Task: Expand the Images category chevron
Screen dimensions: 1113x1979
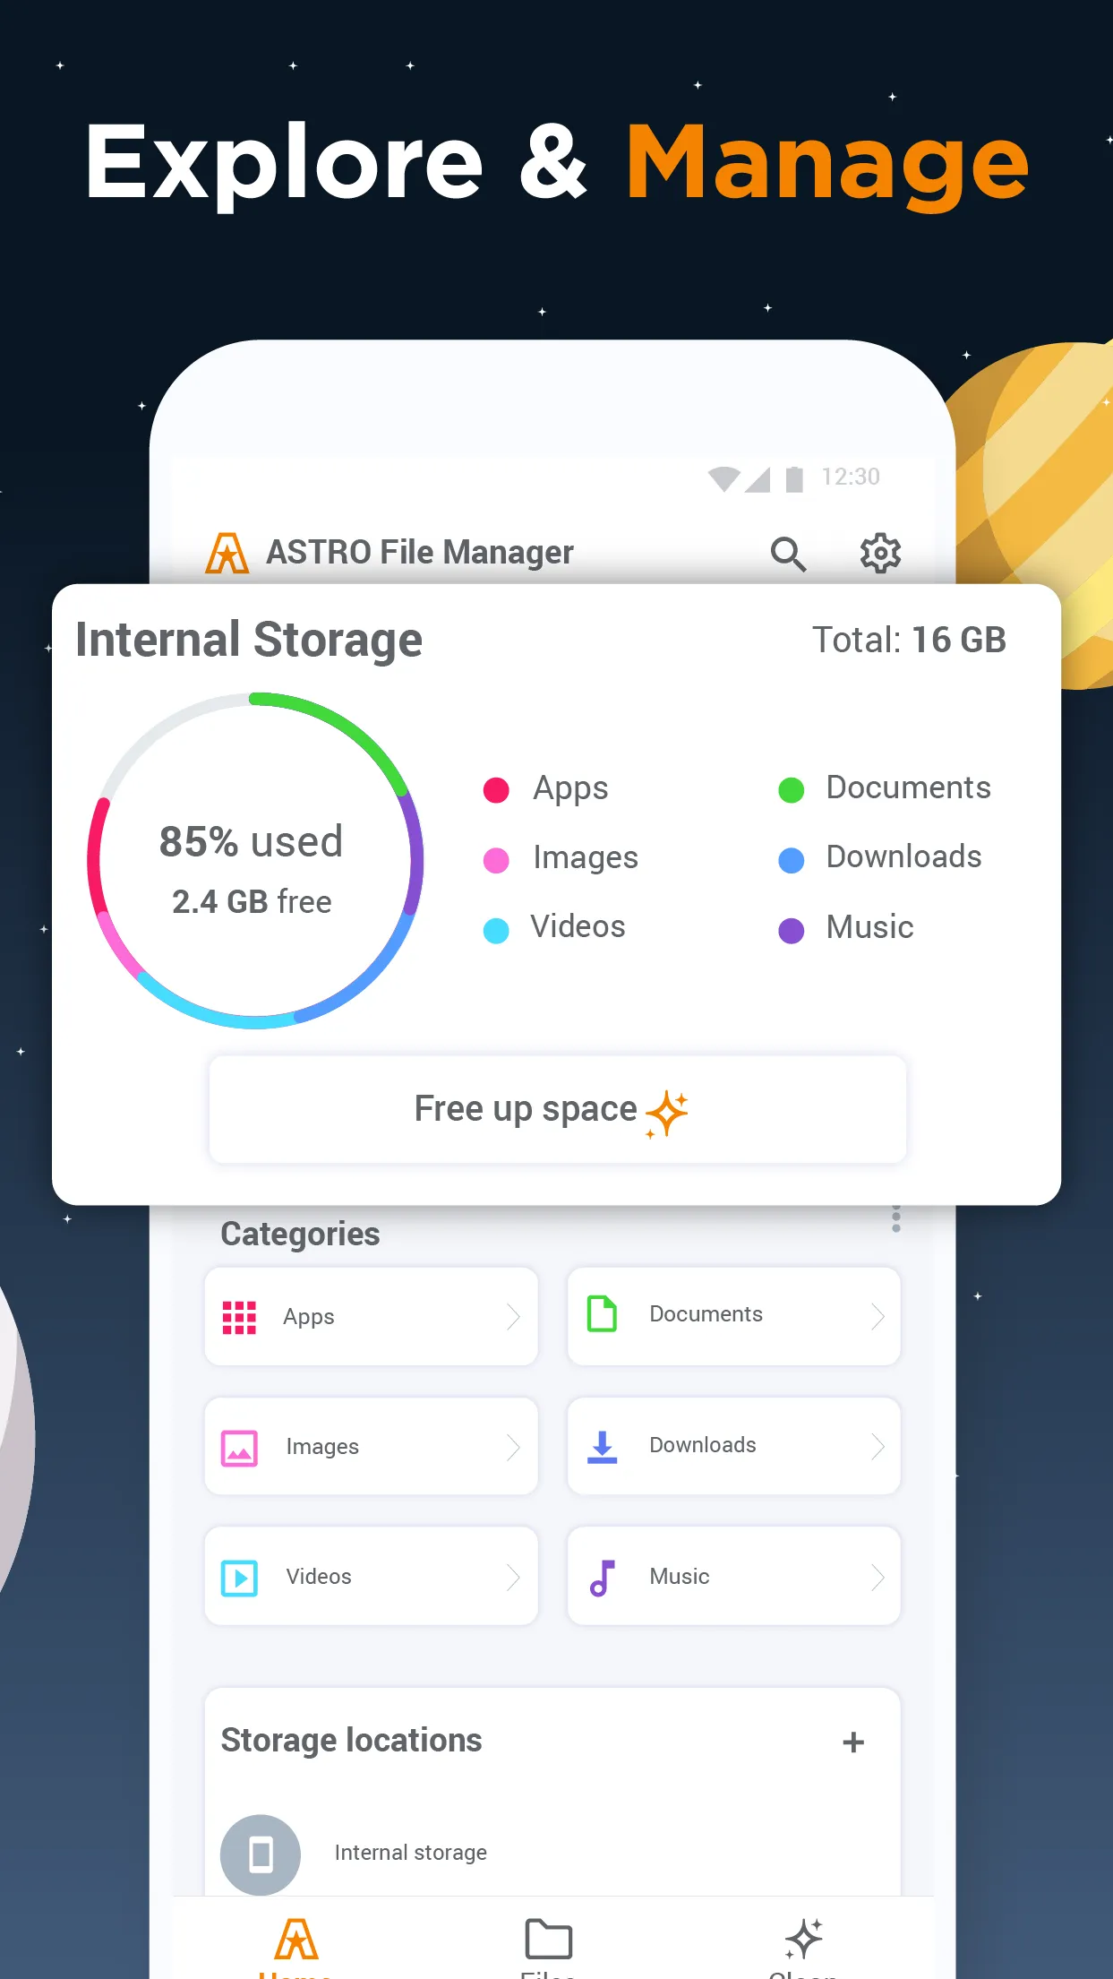Action: click(x=513, y=1447)
